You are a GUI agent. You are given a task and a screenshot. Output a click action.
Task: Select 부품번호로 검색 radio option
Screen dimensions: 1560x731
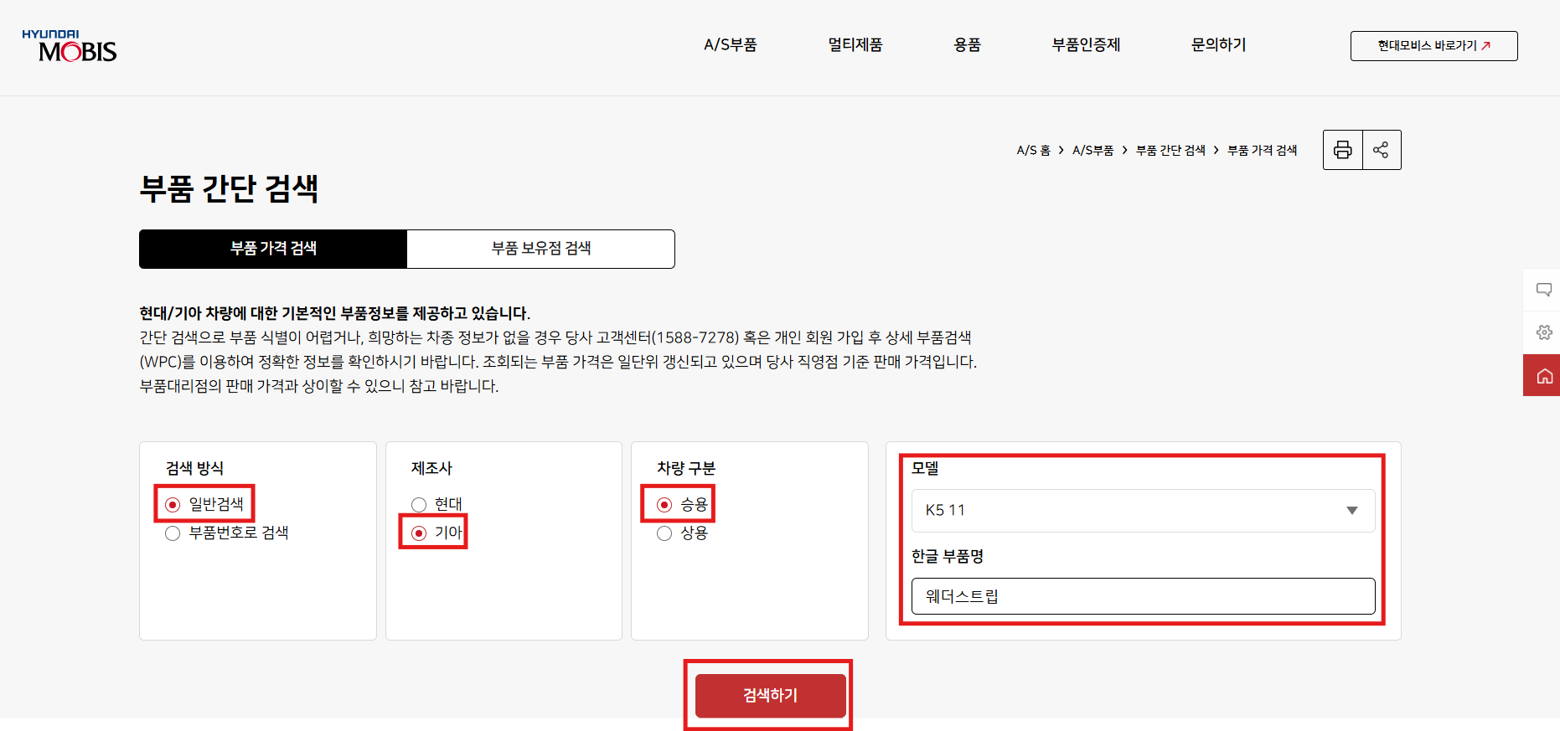click(173, 533)
